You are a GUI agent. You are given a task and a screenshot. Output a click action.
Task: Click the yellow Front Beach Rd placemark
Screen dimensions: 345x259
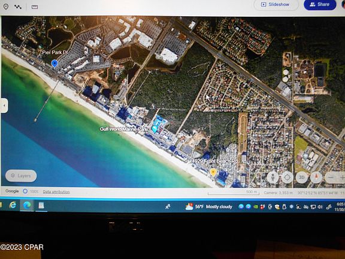213,172
